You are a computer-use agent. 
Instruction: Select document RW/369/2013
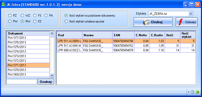28,75
